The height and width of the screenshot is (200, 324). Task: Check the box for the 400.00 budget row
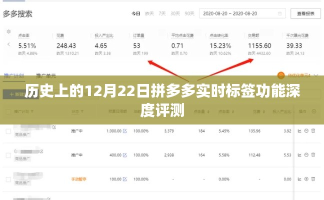click(x=8, y=155)
